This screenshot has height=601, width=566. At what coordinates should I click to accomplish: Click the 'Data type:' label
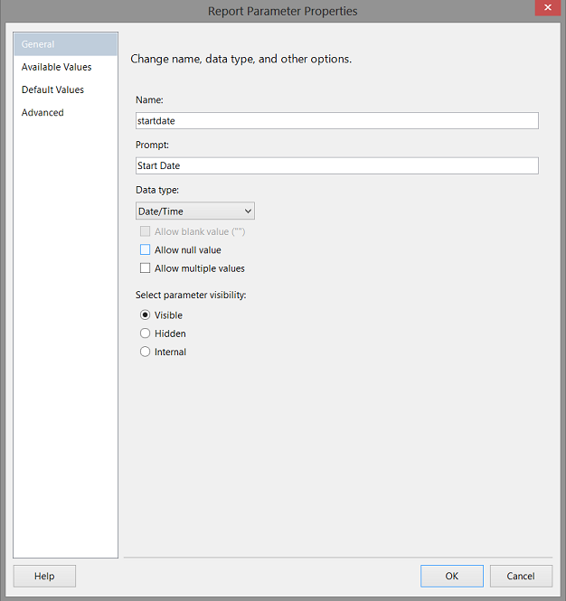click(x=157, y=190)
